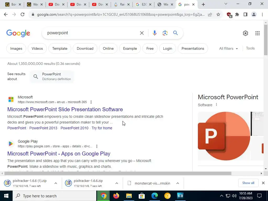Open the Try for home sitelink
This screenshot has height=201, width=268.
(x=102, y=128)
